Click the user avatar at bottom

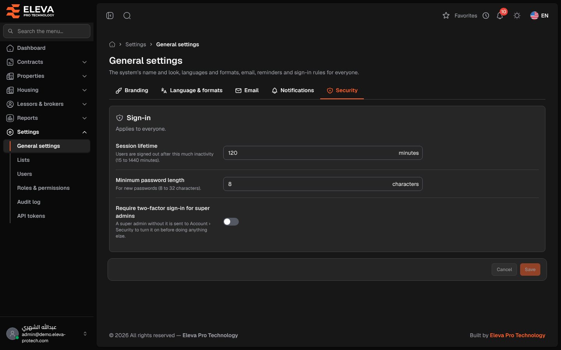click(12, 334)
